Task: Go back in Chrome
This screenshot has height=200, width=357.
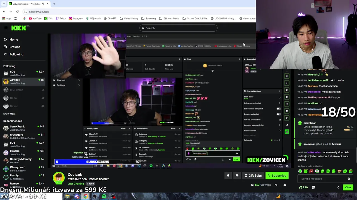Action: tap(4, 12)
